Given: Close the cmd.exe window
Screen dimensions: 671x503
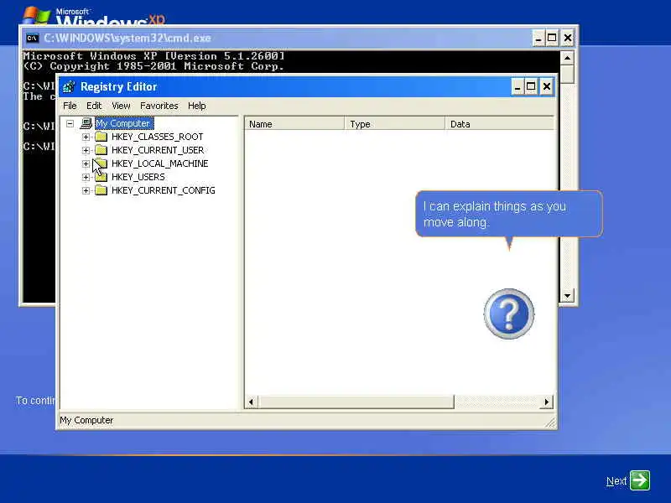Looking at the screenshot, I should pyautogui.click(x=568, y=39).
